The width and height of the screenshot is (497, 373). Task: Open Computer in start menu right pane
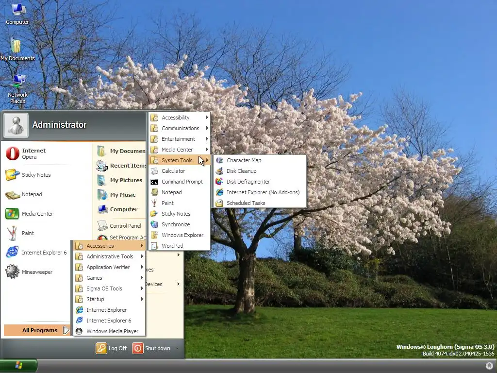pos(120,209)
